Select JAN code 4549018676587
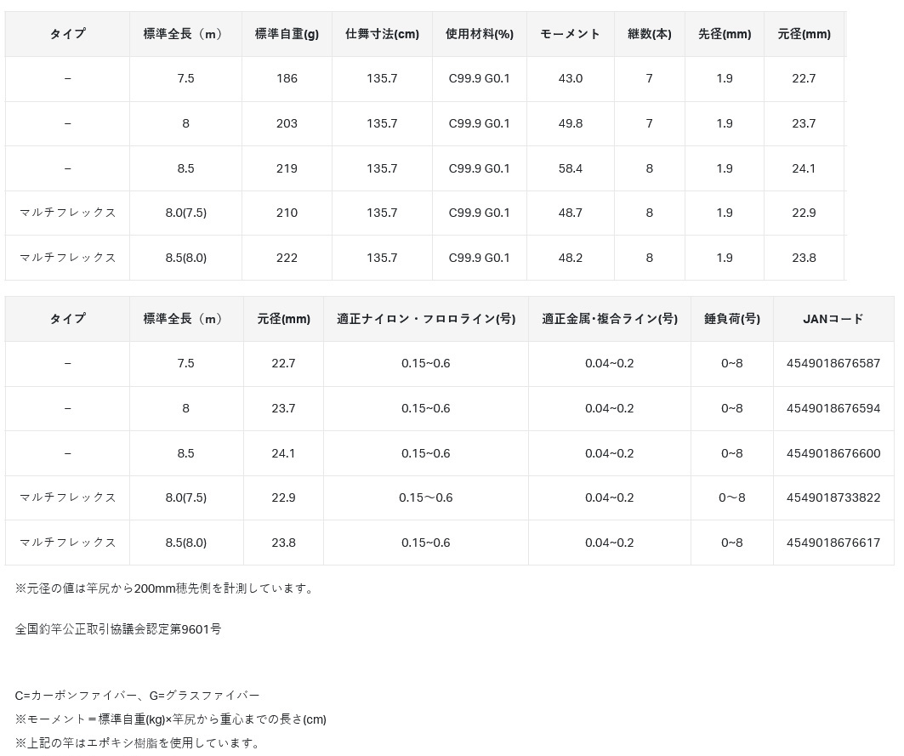 [833, 363]
